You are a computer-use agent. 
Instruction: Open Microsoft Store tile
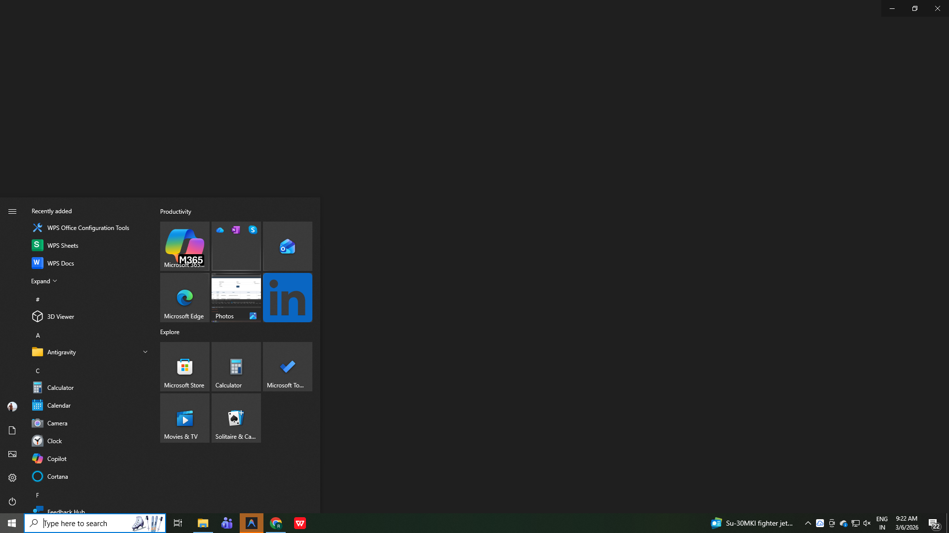[x=184, y=366]
